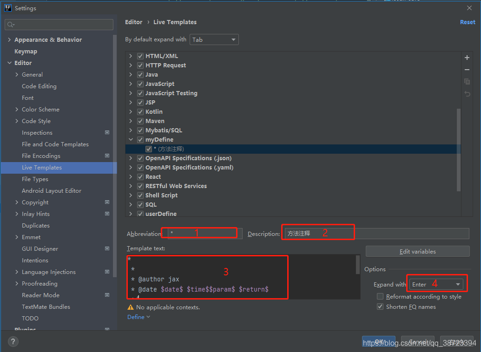Collapse the myDefine template group
This screenshot has width=481, height=352.
click(131, 139)
